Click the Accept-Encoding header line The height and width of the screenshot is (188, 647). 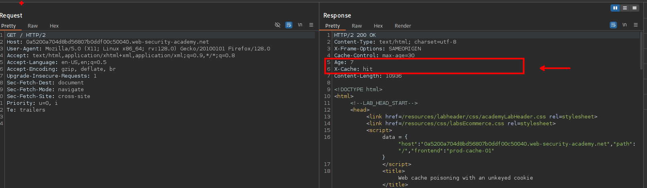(x=61, y=69)
